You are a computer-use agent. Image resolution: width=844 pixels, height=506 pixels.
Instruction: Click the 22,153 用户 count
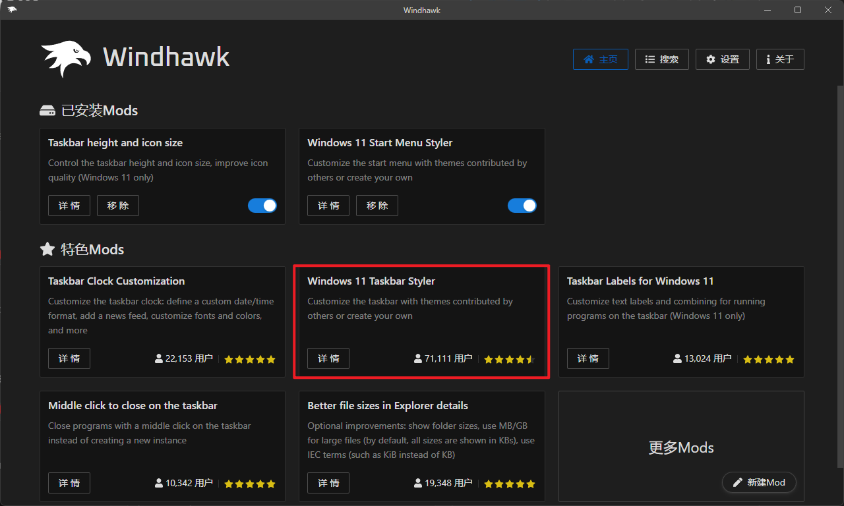pos(189,358)
